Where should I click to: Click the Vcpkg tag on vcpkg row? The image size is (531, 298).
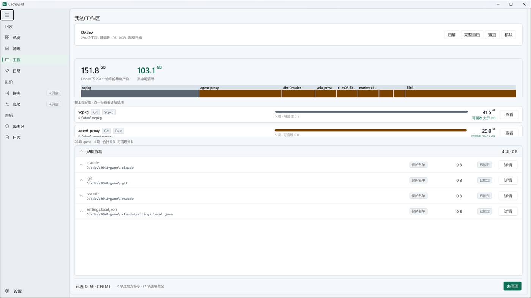click(x=109, y=112)
